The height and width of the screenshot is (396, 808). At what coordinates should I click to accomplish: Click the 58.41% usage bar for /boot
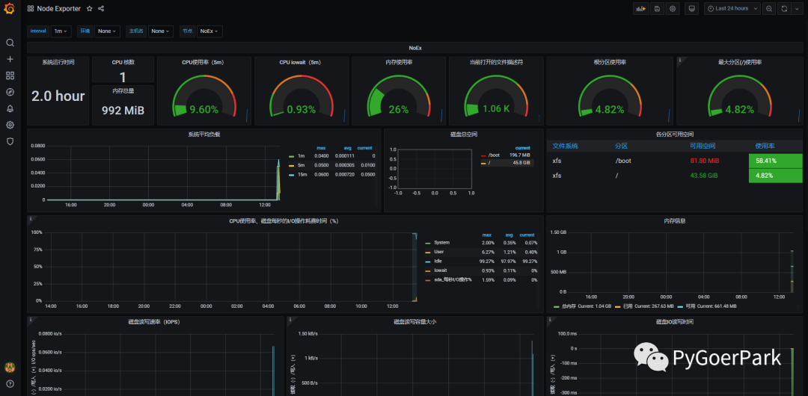click(776, 161)
